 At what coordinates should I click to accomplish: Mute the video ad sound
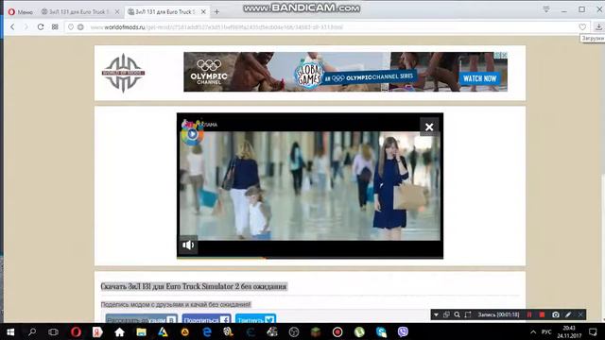pyautogui.click(x=188, y=245)
